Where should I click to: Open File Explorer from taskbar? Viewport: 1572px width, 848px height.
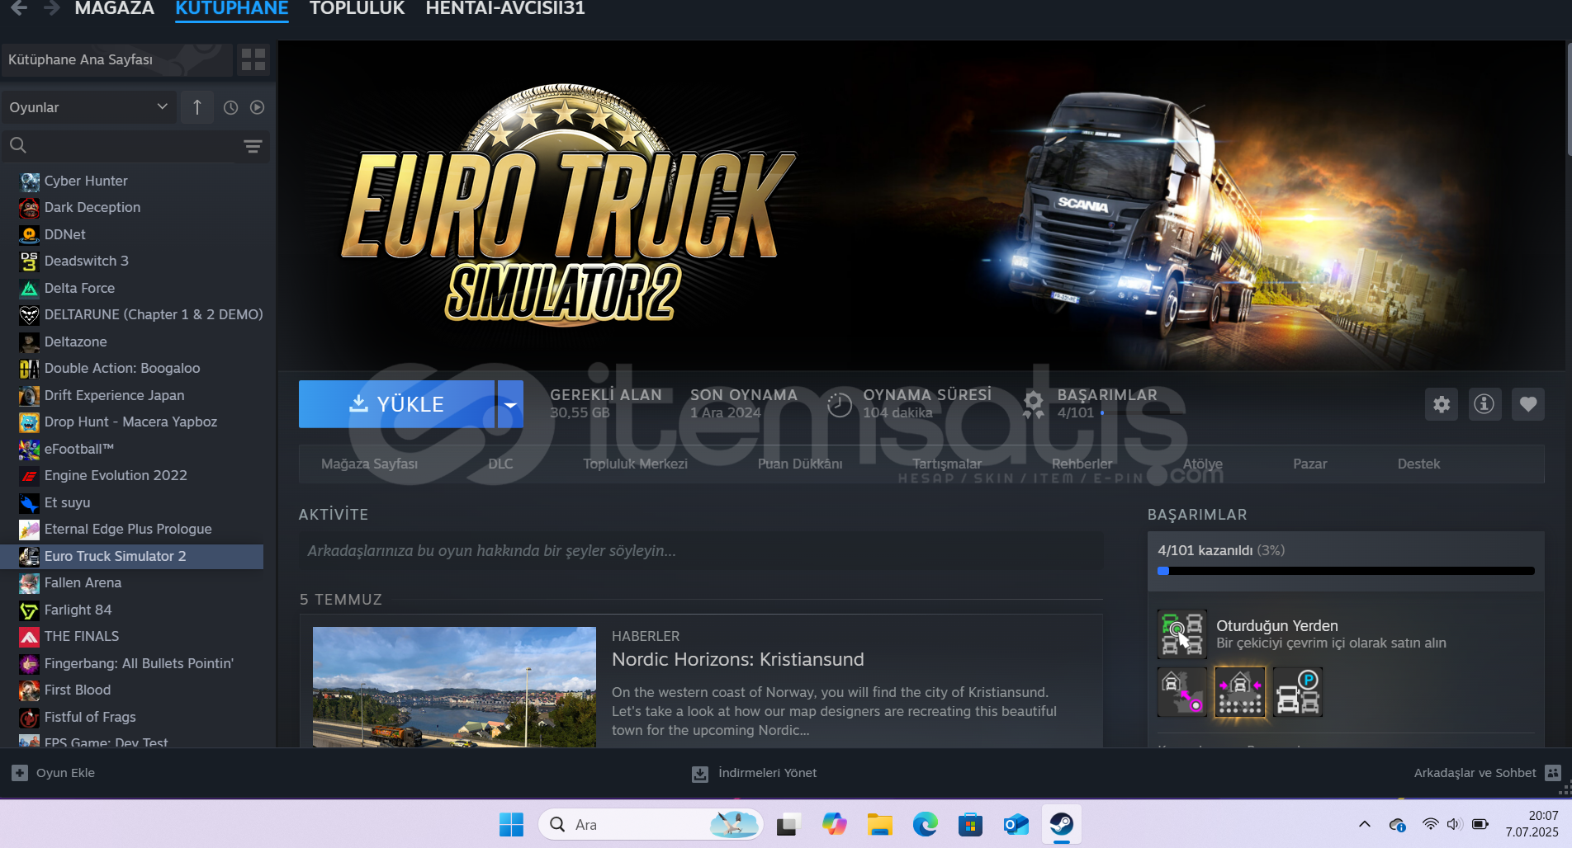click(x=880, y=824)
